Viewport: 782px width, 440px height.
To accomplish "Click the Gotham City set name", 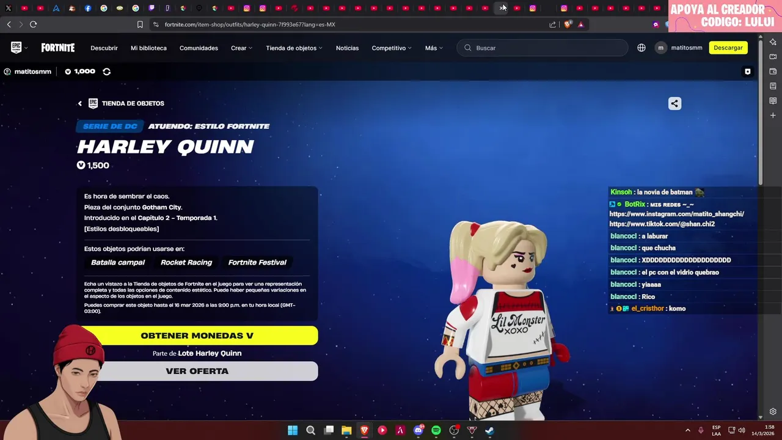I will click(162, 207).
